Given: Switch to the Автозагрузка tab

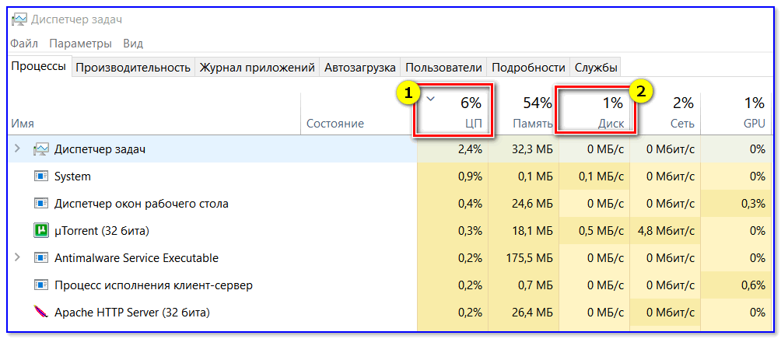Looking at the screenshot, I should [x=360, y=68].
